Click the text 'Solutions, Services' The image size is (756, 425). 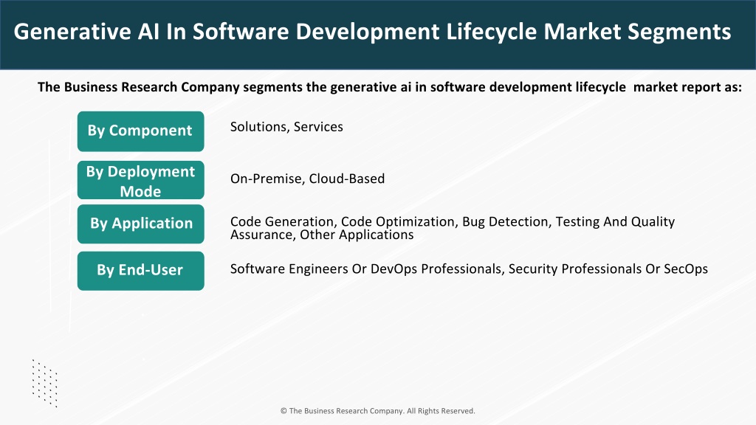[x=286, y=127]
